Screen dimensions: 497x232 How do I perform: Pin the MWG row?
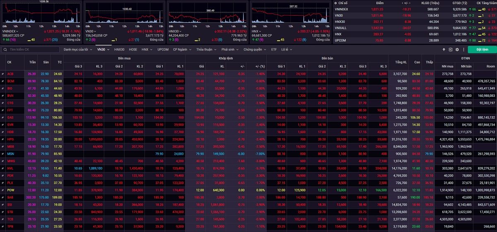pos(2,161)
